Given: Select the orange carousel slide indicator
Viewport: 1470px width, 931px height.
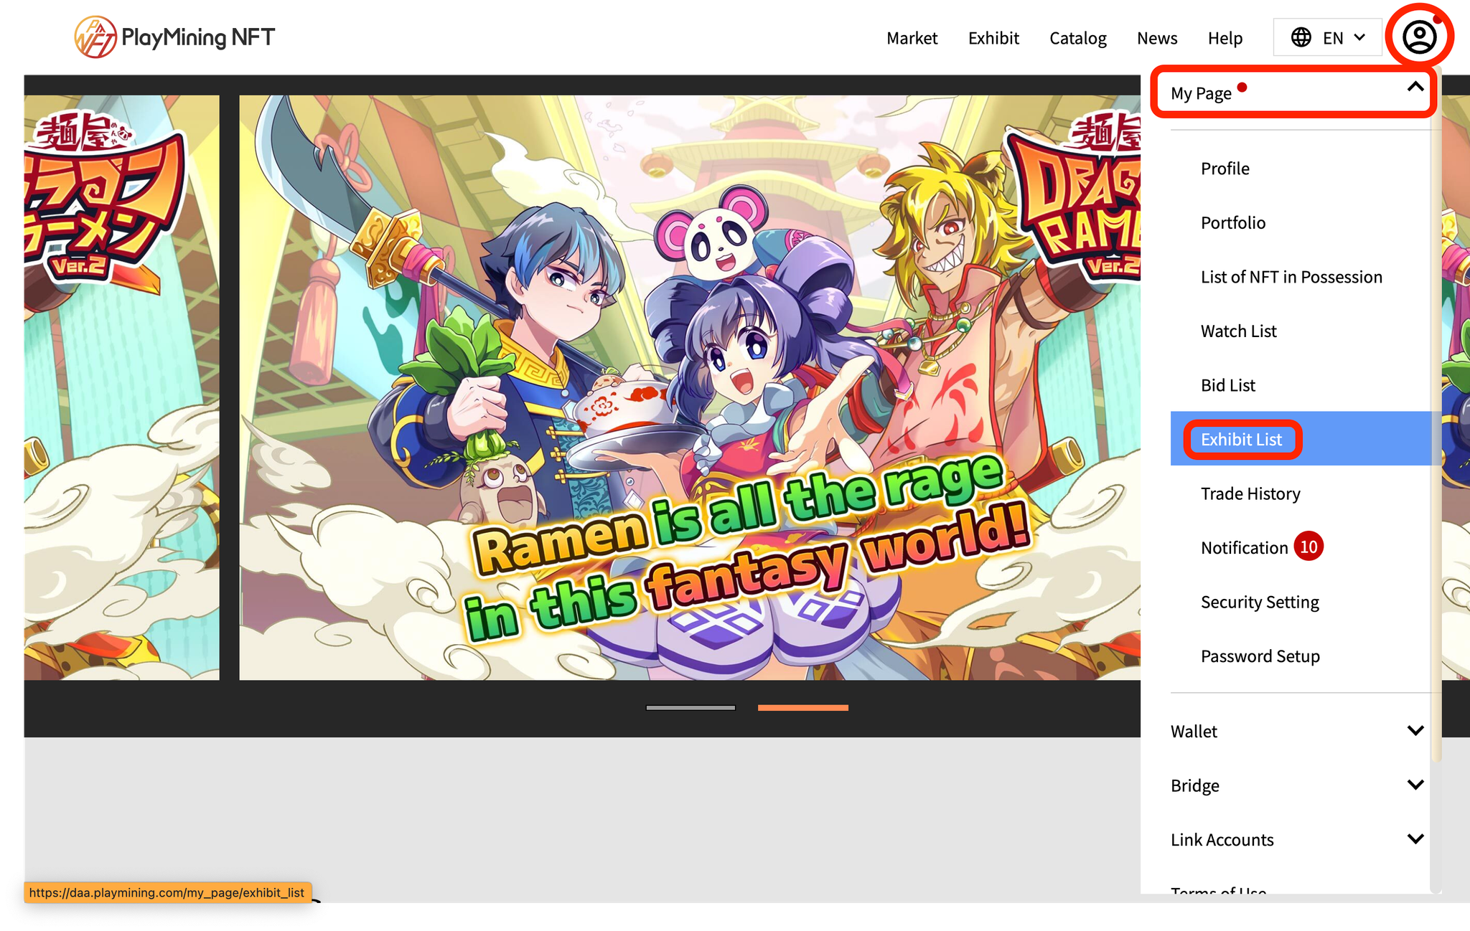Looking at the screenshot, I should [x=802, y=707].
